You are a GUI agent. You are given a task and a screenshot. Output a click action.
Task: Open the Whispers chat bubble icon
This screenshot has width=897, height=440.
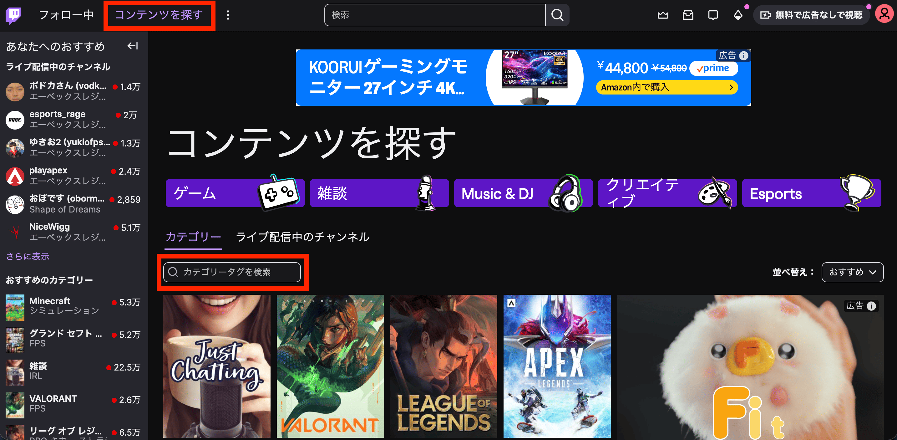[x=713, y=15]
